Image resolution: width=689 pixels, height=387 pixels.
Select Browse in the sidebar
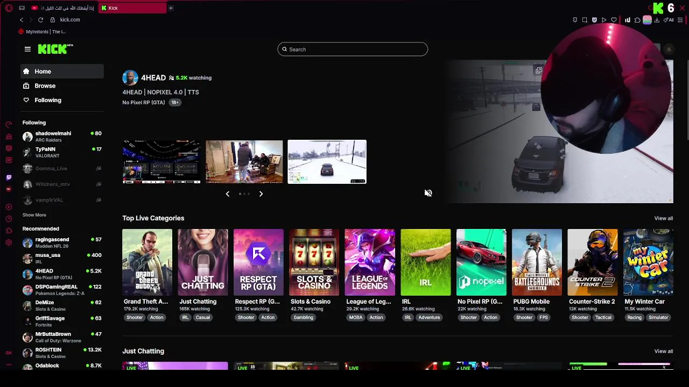pyautogui.click(x=62, y=85)
